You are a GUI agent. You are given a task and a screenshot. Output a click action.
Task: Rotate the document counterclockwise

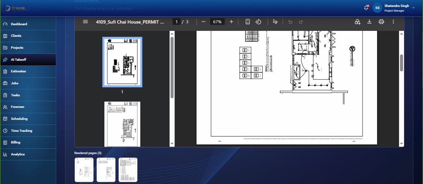[258, 22]
